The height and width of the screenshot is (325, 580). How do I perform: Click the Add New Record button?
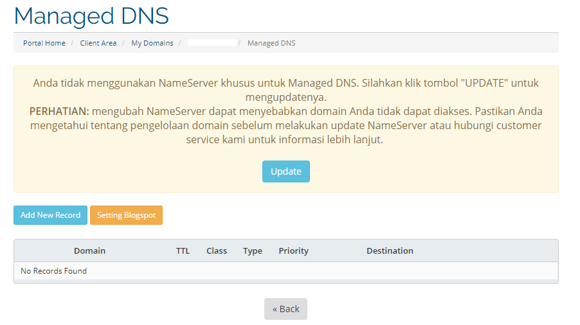[x=50, y=215]
